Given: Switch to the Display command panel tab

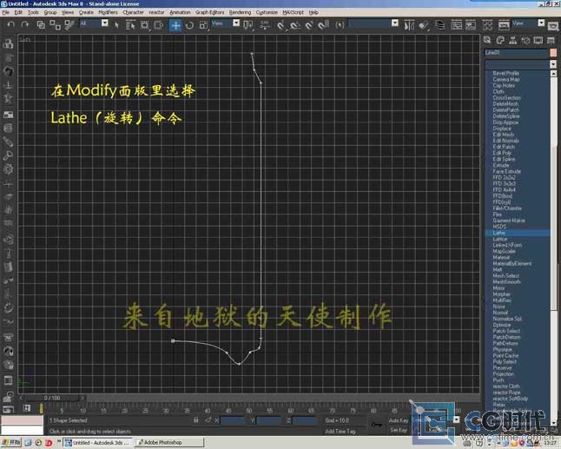Looking at the screenshot, I should pyautogui.click(x=538, y=41).
